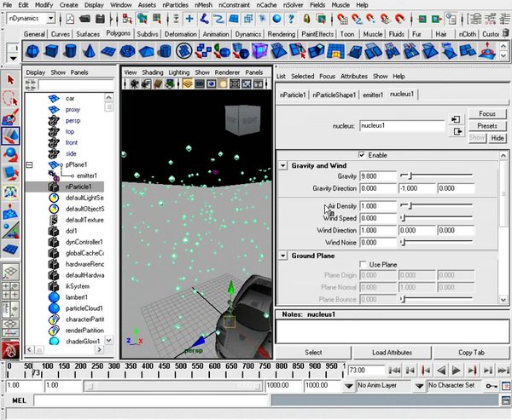Click the Load Attributes button
The width and height of the screenshot is (512, 420).
392,353
